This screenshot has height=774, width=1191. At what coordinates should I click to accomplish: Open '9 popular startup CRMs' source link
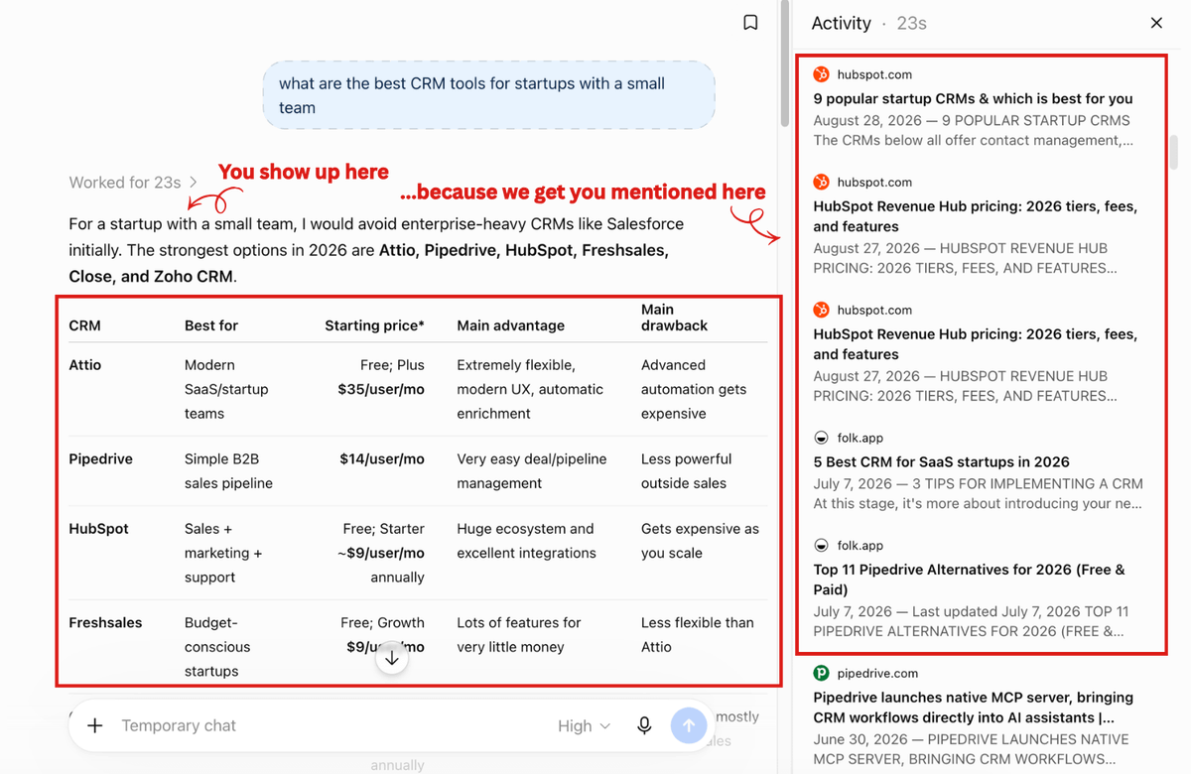pos(973,98)
